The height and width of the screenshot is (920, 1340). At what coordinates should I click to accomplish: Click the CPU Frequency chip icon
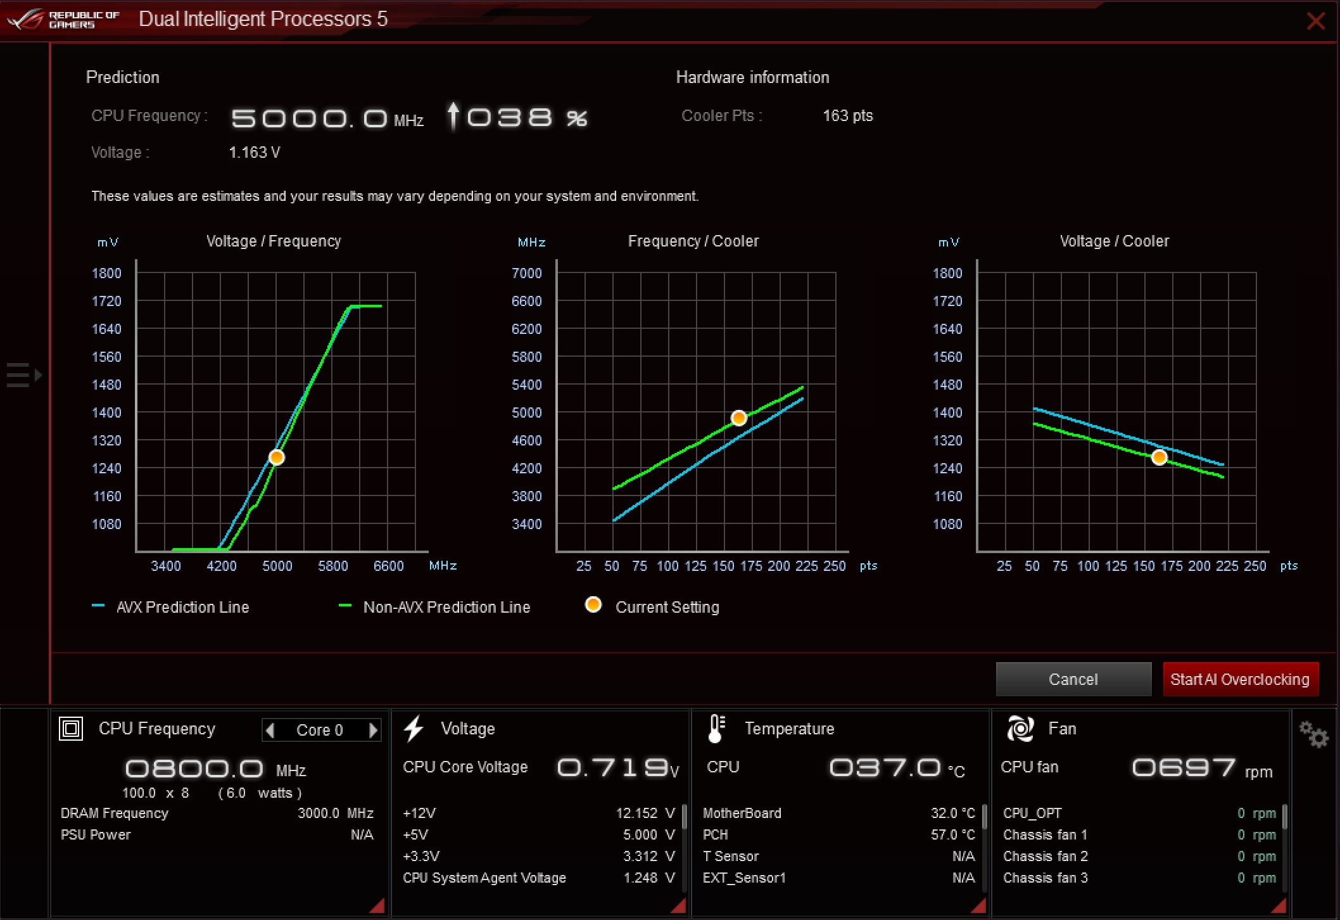(71, 729)
